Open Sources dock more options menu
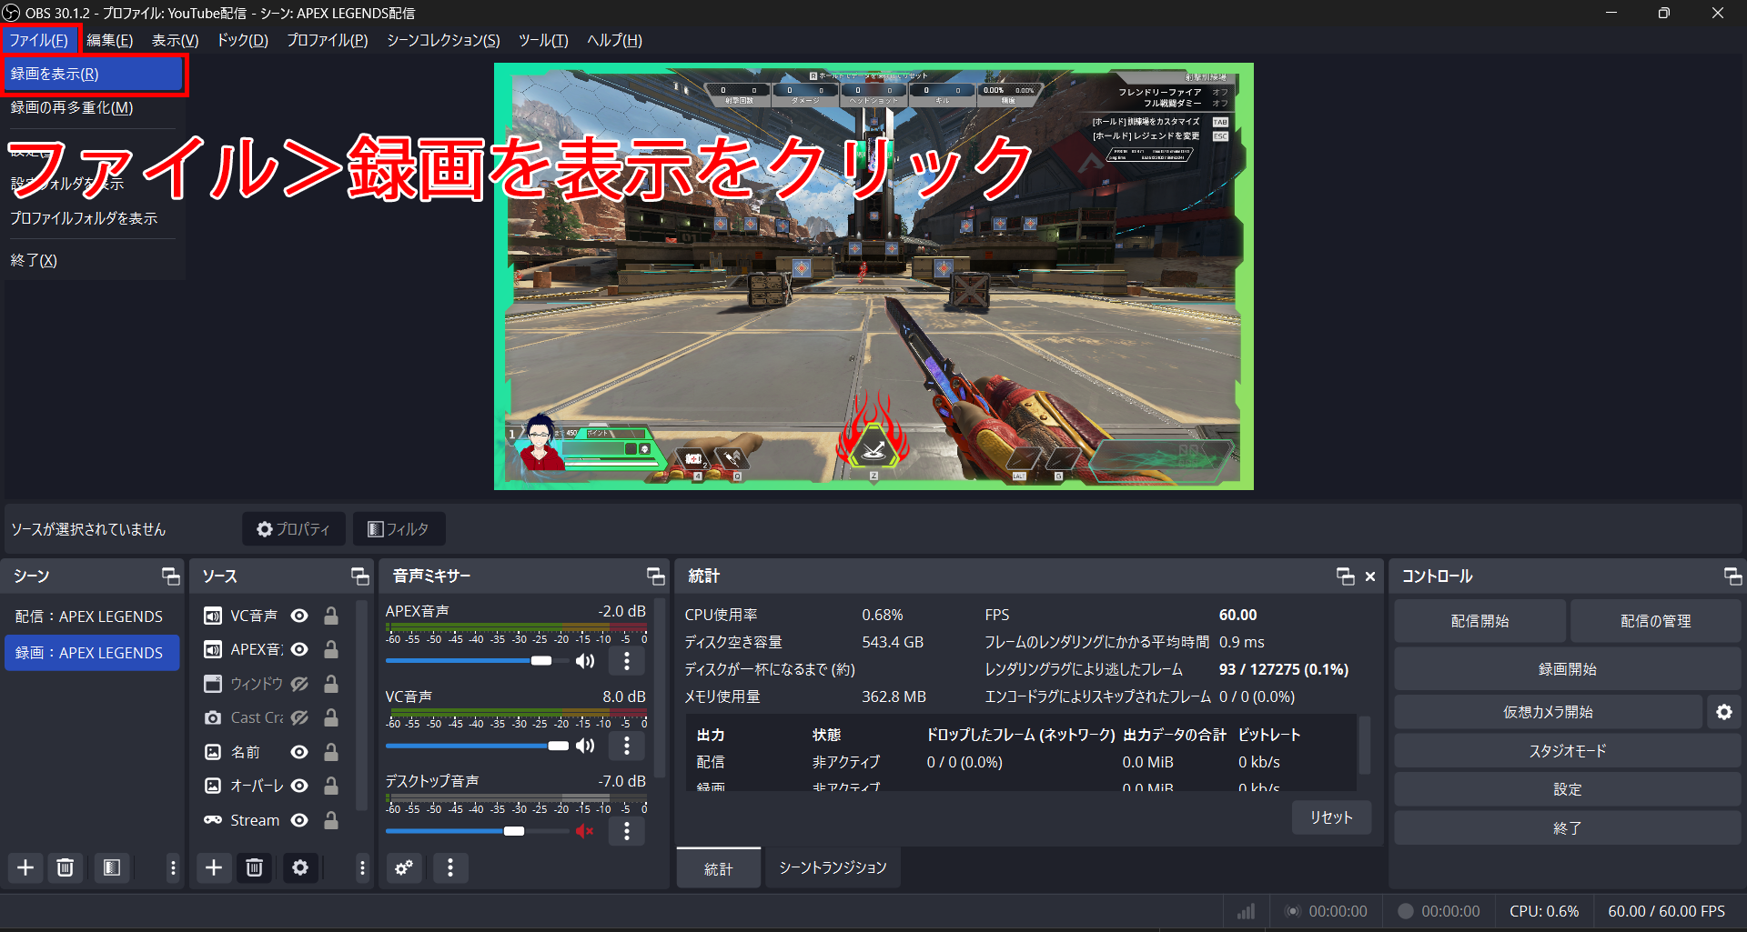The width and height of the screenshot is (1747, 932). (x=362, y=867)
